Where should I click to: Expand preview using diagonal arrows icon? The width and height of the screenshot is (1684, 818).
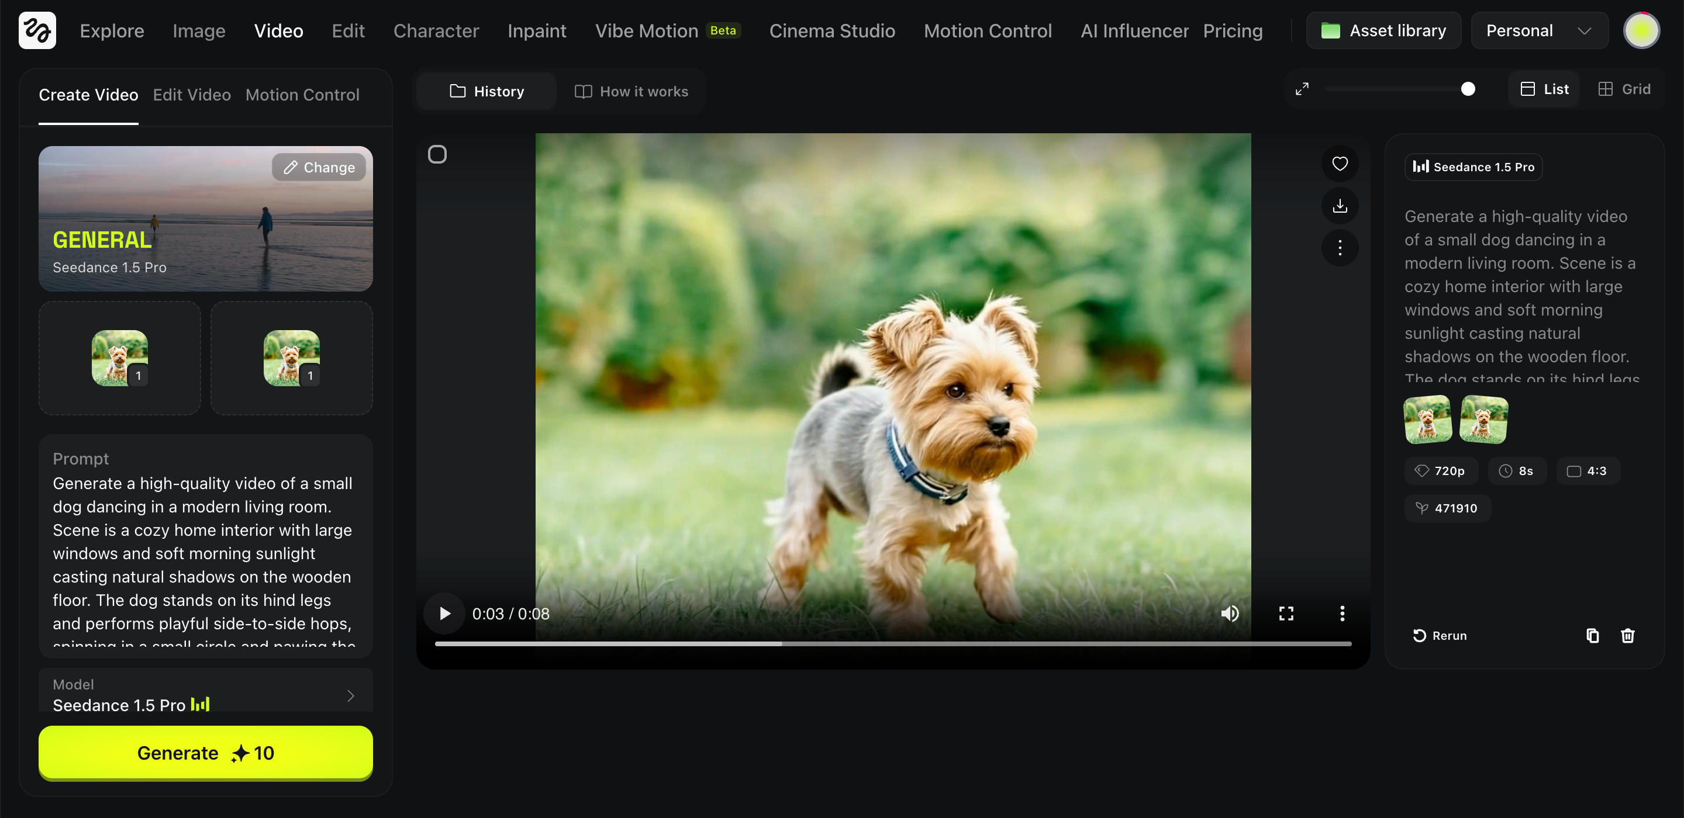[1302, 89]
